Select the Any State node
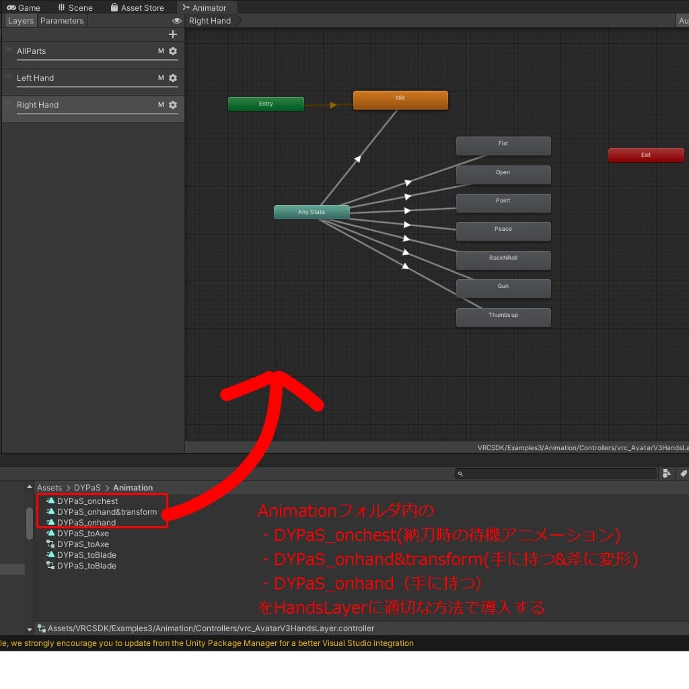 (x=312, y=212)
